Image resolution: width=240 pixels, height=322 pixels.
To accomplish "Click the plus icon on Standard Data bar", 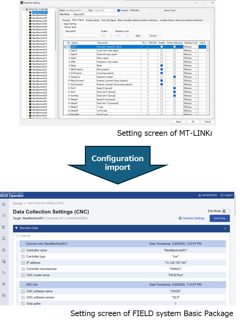I will tap(225, 228).
